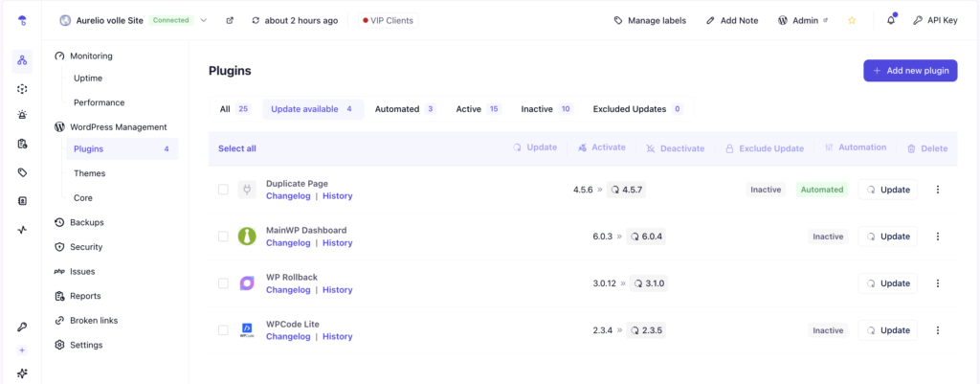Click the Add new plugin button

[x=909, y=71]
